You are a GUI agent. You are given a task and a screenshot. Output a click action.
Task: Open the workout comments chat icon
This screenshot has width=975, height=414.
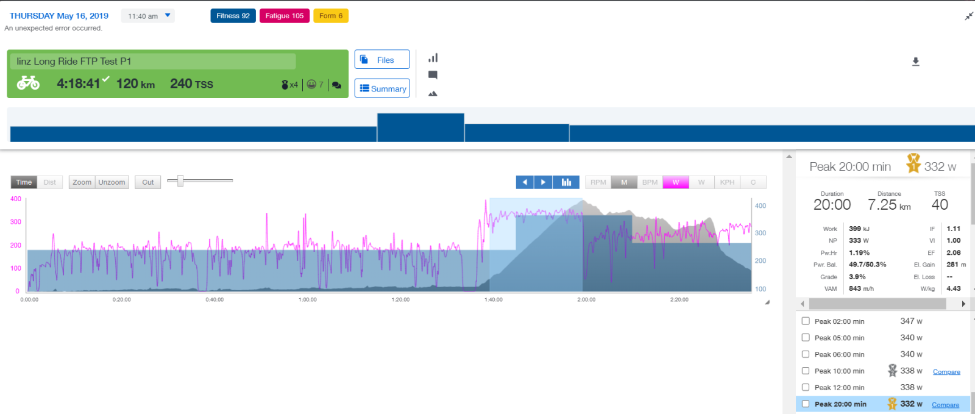click(x=336, y=85)
